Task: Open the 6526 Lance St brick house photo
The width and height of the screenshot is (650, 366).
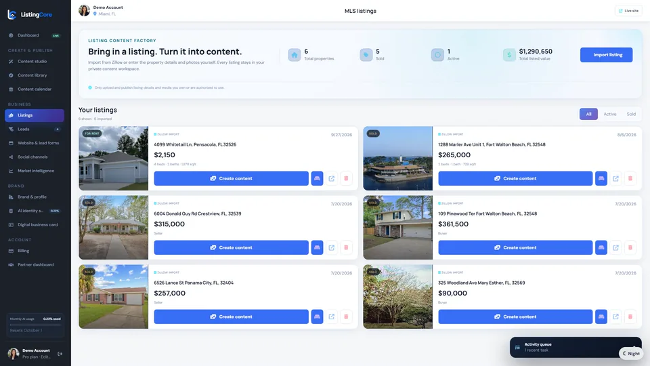Action: click(114, 297)
